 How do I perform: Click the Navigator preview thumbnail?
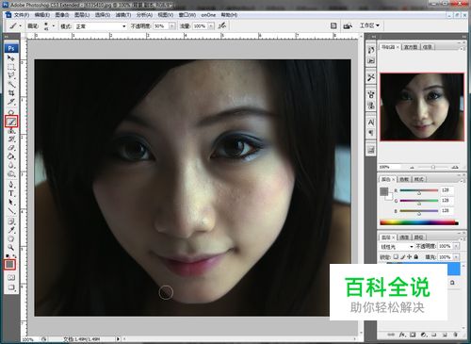click(x=422, y=106)
